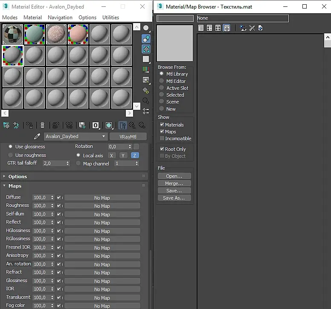Click Delete From Library icon in browser
Viewport: 331px width, 309px height.
[x=252, y=28]
